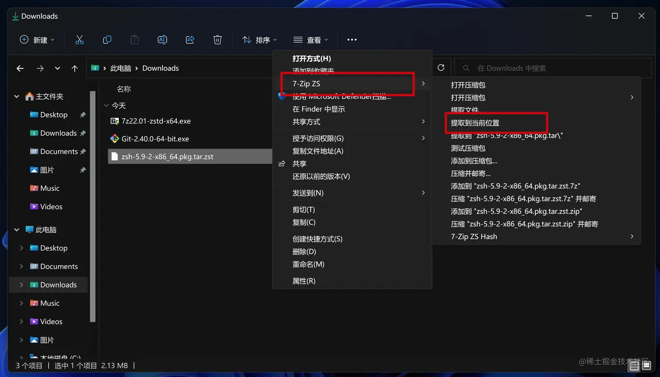Collapse the 今天 file group

(x=106, y=106)
